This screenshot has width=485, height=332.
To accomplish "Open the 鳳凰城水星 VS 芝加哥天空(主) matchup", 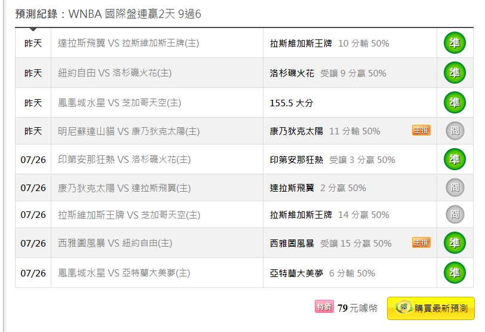I will point(119,103).
